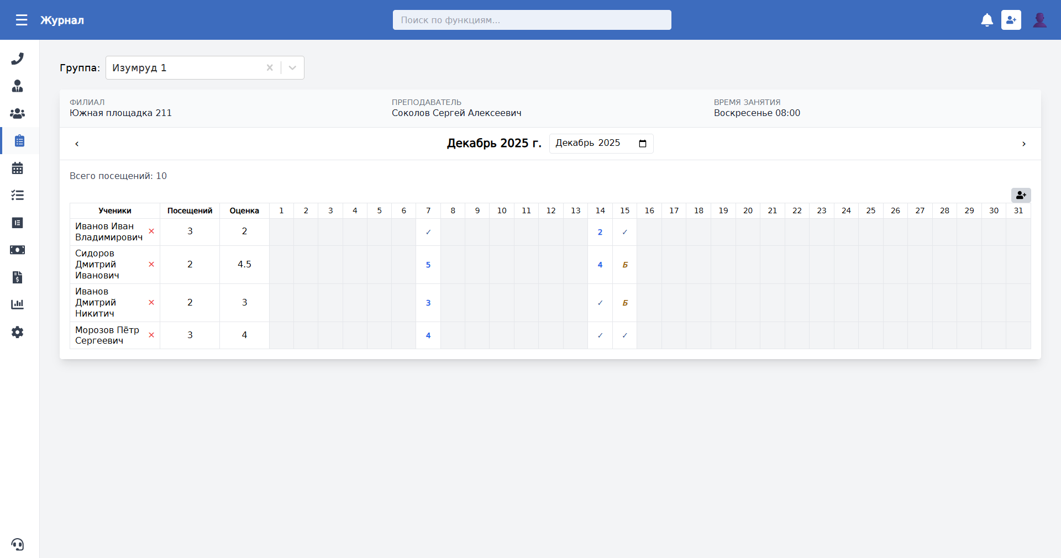
Task: Go to the next month
Action: tap(1023, 144)
